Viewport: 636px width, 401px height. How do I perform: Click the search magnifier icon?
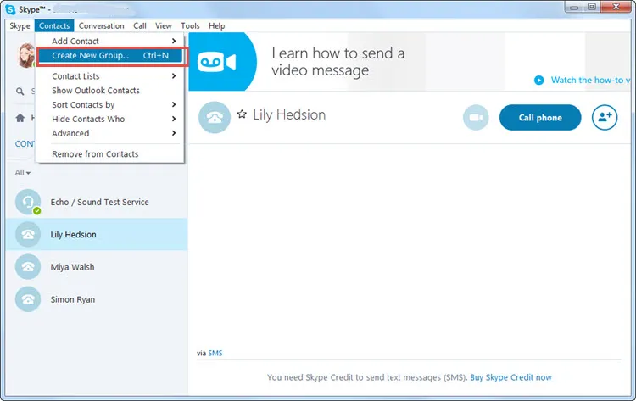pos(20,92)
